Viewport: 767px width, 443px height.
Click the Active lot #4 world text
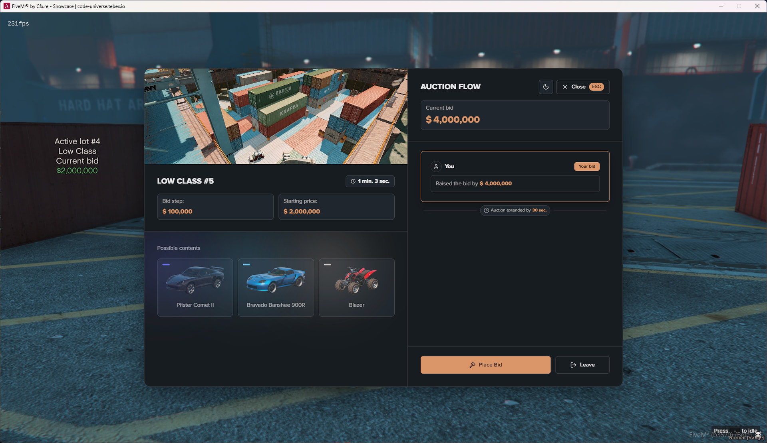[77, 141]
